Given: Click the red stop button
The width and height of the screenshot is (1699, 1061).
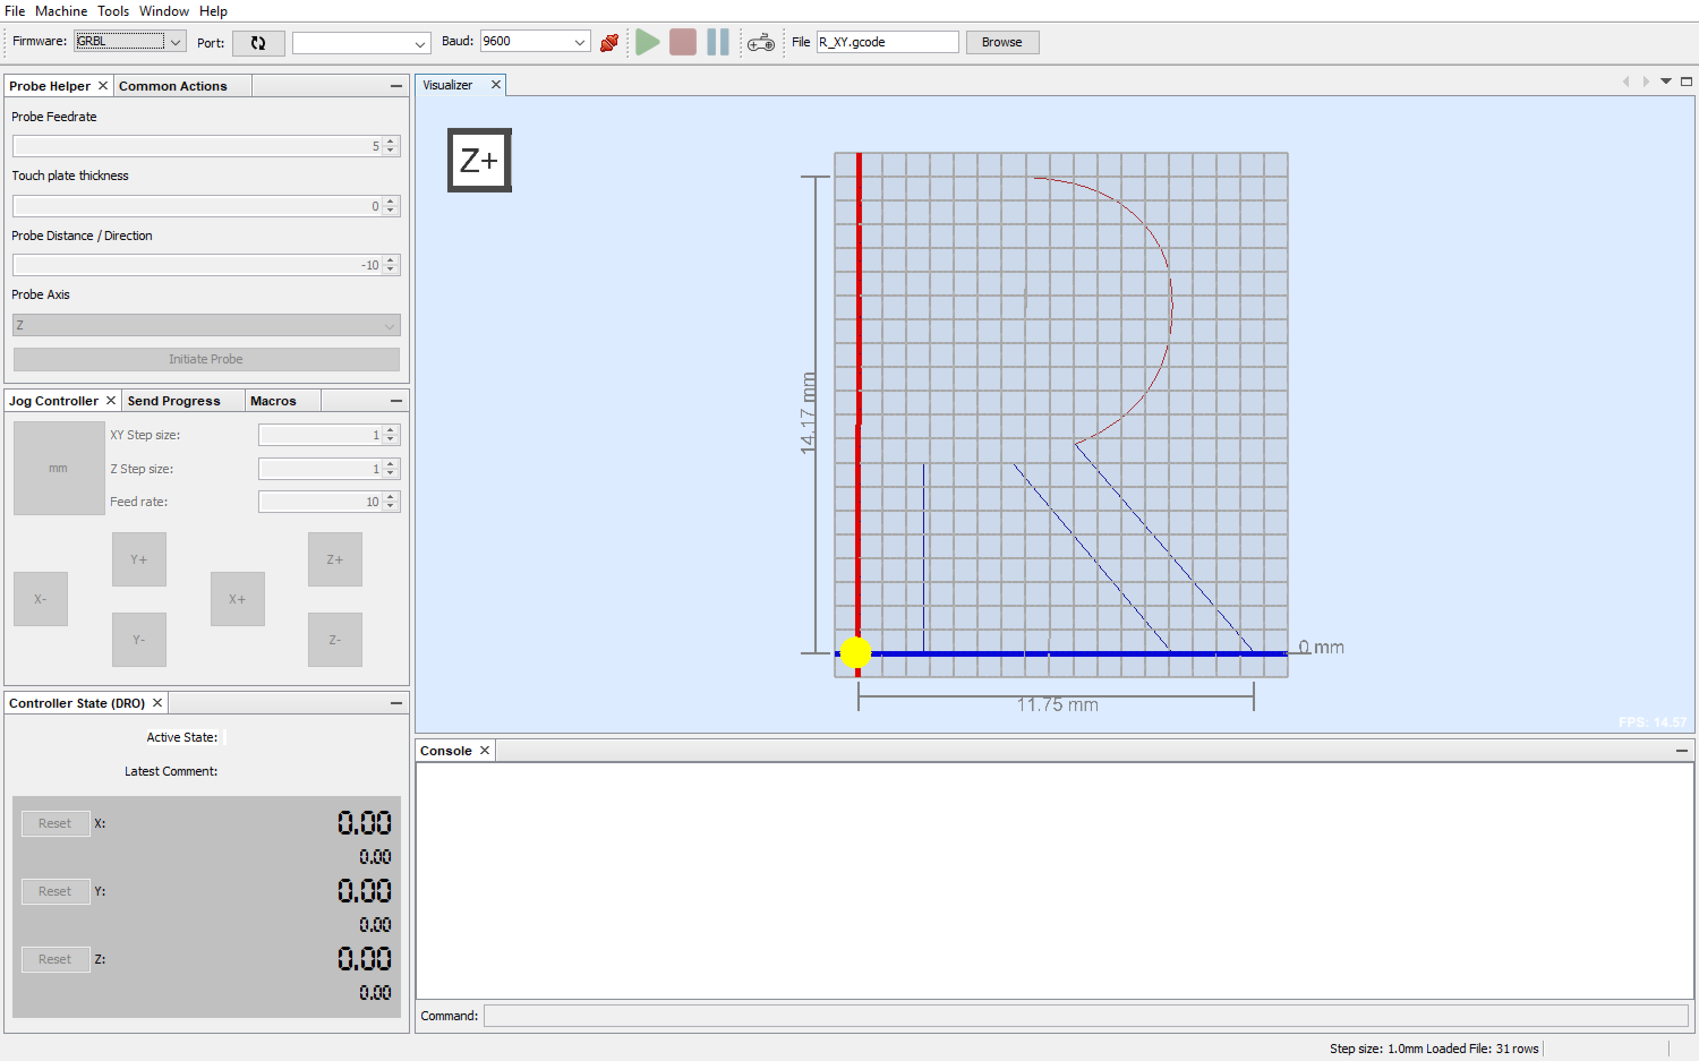Looking at the screenshot, I should pyautogui.click(x=682, y=42).
